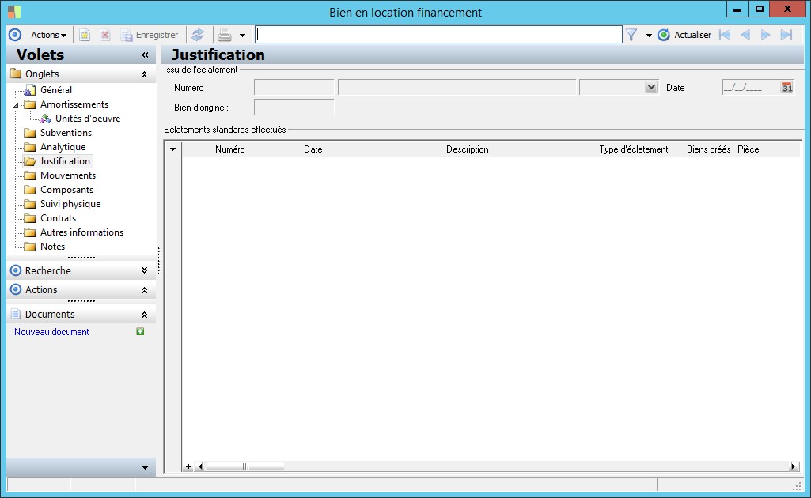Click the grid horizontal scrollbar thumb
Screen dimensions: 811x498
244,466
